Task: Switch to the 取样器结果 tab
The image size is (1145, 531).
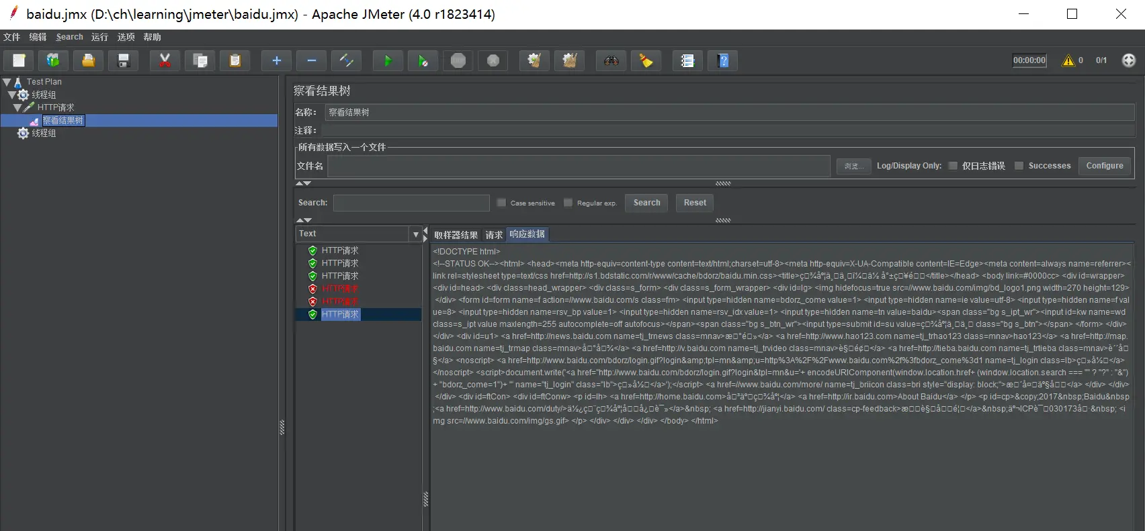Action: [456, 235]
